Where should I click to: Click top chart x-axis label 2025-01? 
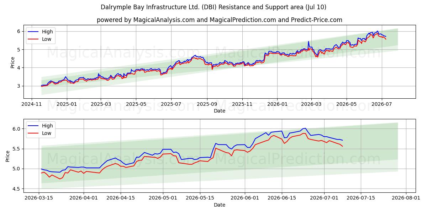coord(67,104)
